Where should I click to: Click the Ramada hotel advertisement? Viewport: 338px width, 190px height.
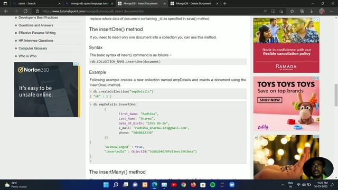(x=286, y=45)
